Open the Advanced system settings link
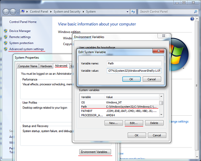 tap(26, 49)
